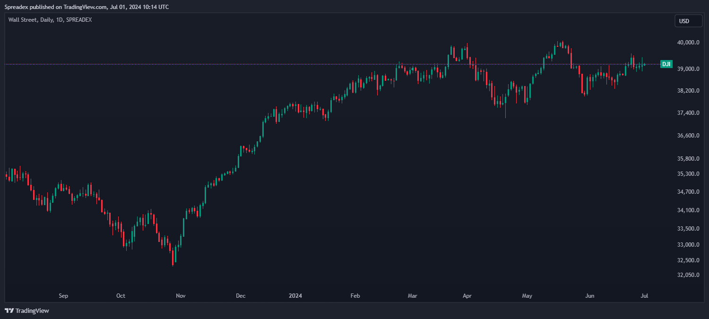The height and width of the screenshot is (319, 709).
Task: Click the USD currency button
Action: 688,21
